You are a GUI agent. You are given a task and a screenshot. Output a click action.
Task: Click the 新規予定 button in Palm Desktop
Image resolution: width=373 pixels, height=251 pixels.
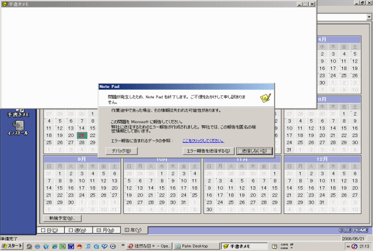coord(63,218)
